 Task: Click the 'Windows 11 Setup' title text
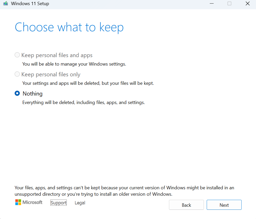(x=30, y=4)
